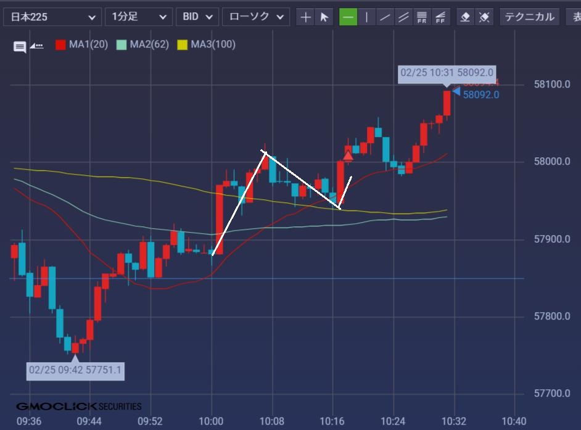Click the red triangle marker on the chart
581x430 pixels.
pos(348,155)
